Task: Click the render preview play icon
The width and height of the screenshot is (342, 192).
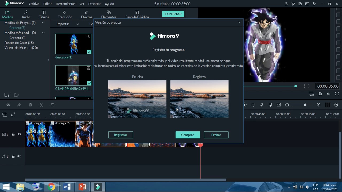Action: click(245, 105)
